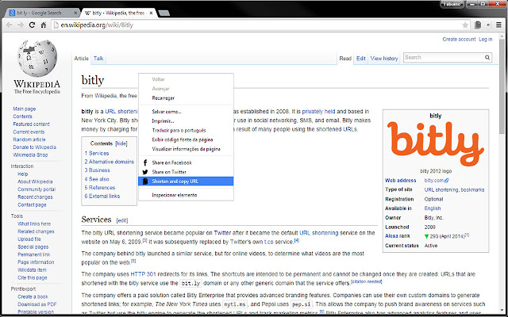Open What links here in Tools
The height and width of the screenshot is (317, 508).
[x=34, y=223]
